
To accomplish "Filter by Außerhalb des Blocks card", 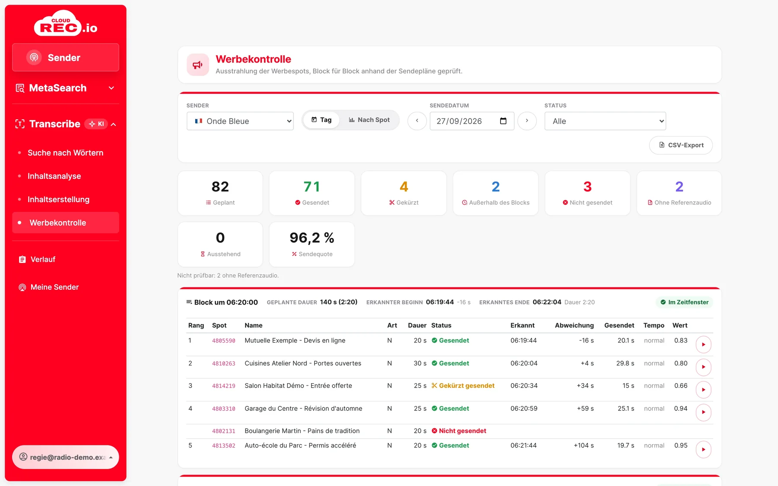I will pos(496,193).
